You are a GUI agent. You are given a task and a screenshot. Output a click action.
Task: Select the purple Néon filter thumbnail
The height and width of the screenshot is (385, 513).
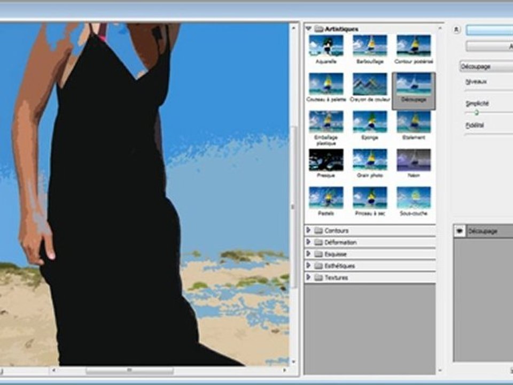(414, 160)
